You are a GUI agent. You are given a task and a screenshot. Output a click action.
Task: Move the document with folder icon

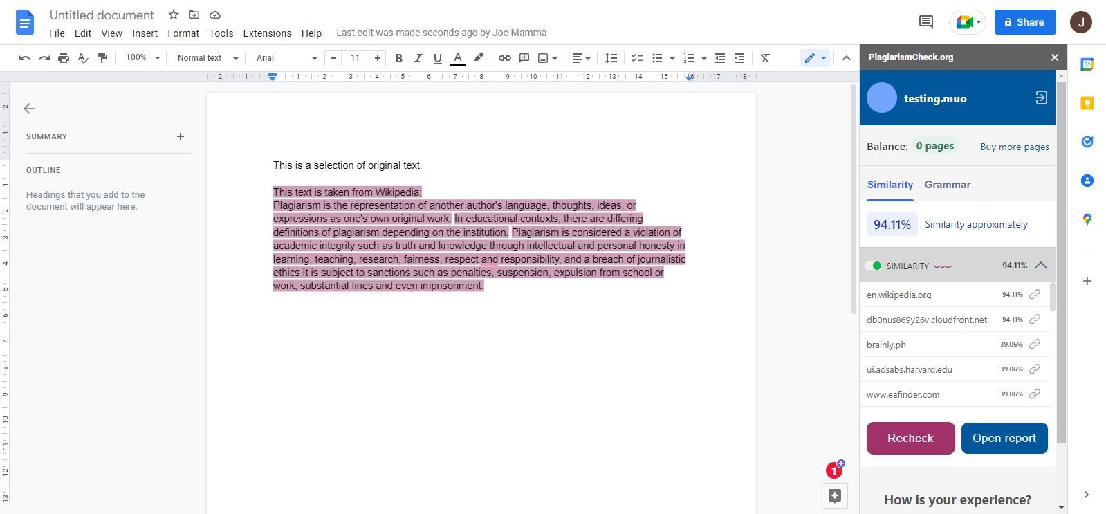pos(194,15)
